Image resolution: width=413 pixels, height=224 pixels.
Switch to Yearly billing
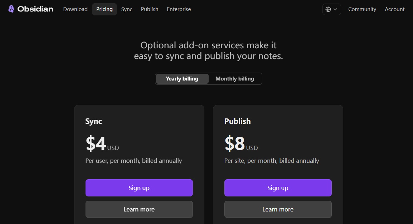[182, 79]
